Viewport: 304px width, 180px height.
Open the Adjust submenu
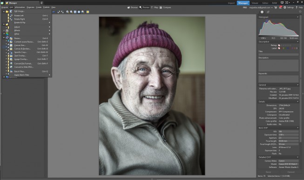31,27
